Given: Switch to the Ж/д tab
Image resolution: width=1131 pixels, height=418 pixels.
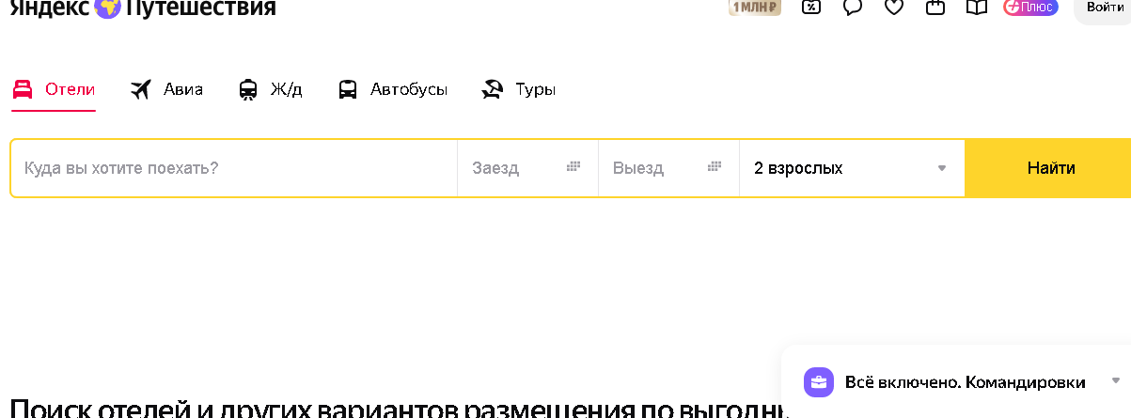Looking at the screenshot, I should pyautogui.click(x=270, y=90).
